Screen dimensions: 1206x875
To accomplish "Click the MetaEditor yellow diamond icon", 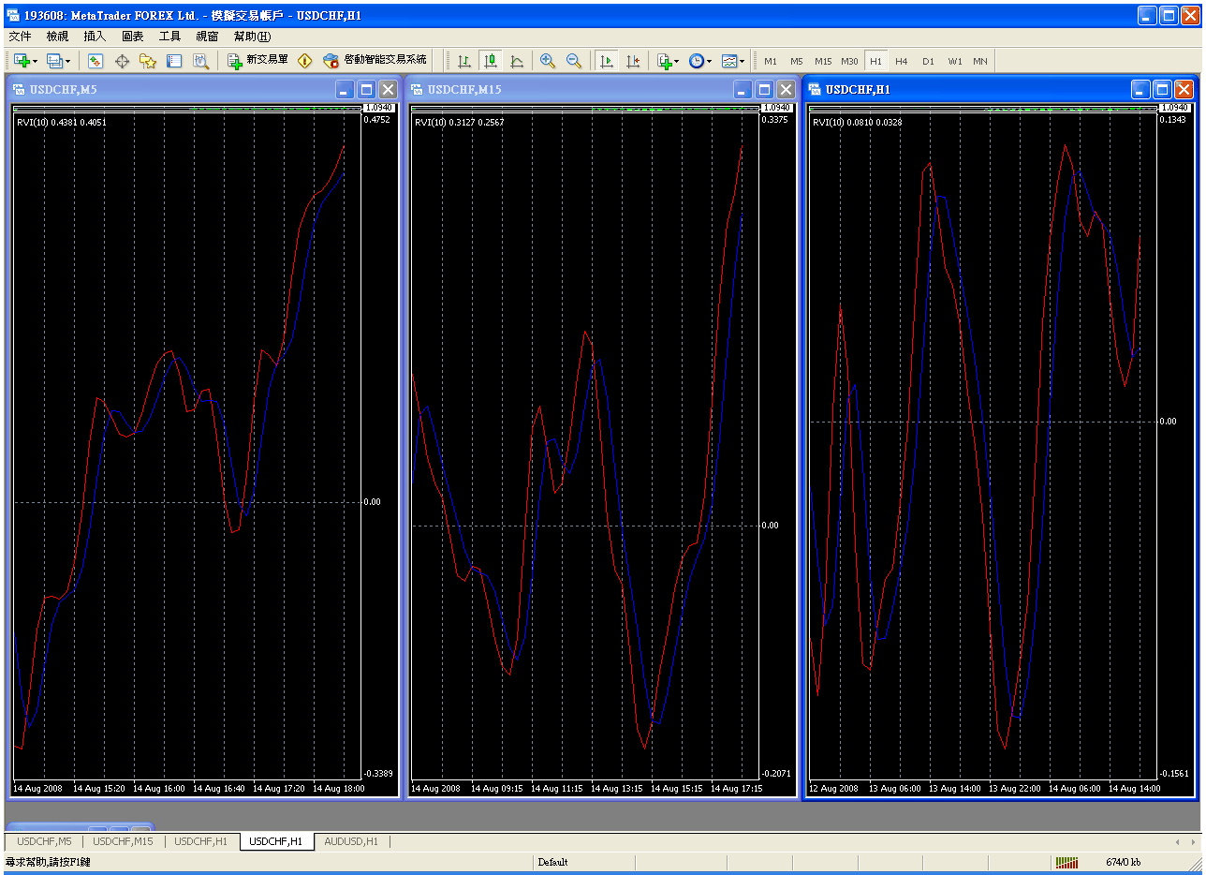I will [305, 61].
